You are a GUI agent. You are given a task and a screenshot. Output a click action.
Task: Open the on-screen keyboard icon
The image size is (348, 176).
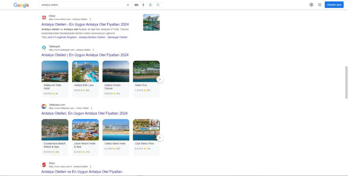pos(137,5)
